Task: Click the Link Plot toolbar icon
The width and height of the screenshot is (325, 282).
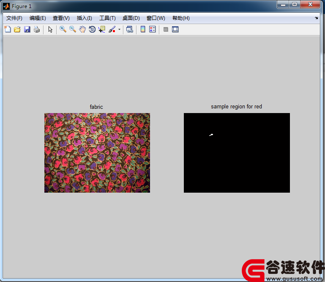Action: click(130, 29)
